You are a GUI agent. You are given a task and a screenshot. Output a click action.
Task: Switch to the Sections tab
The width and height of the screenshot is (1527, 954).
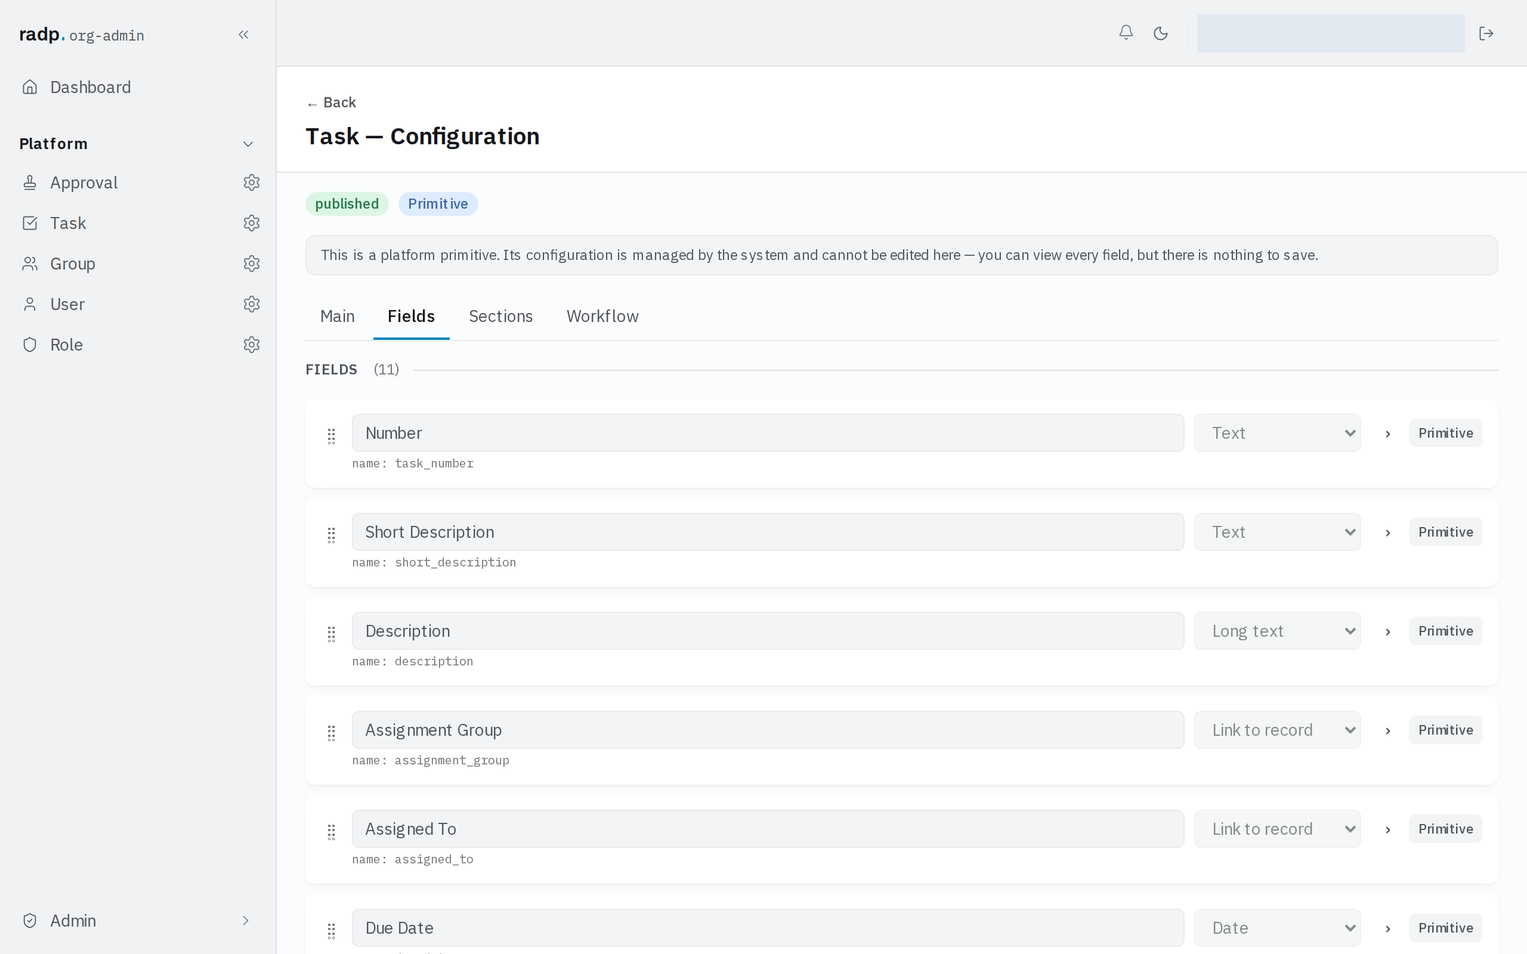[500, 316]
